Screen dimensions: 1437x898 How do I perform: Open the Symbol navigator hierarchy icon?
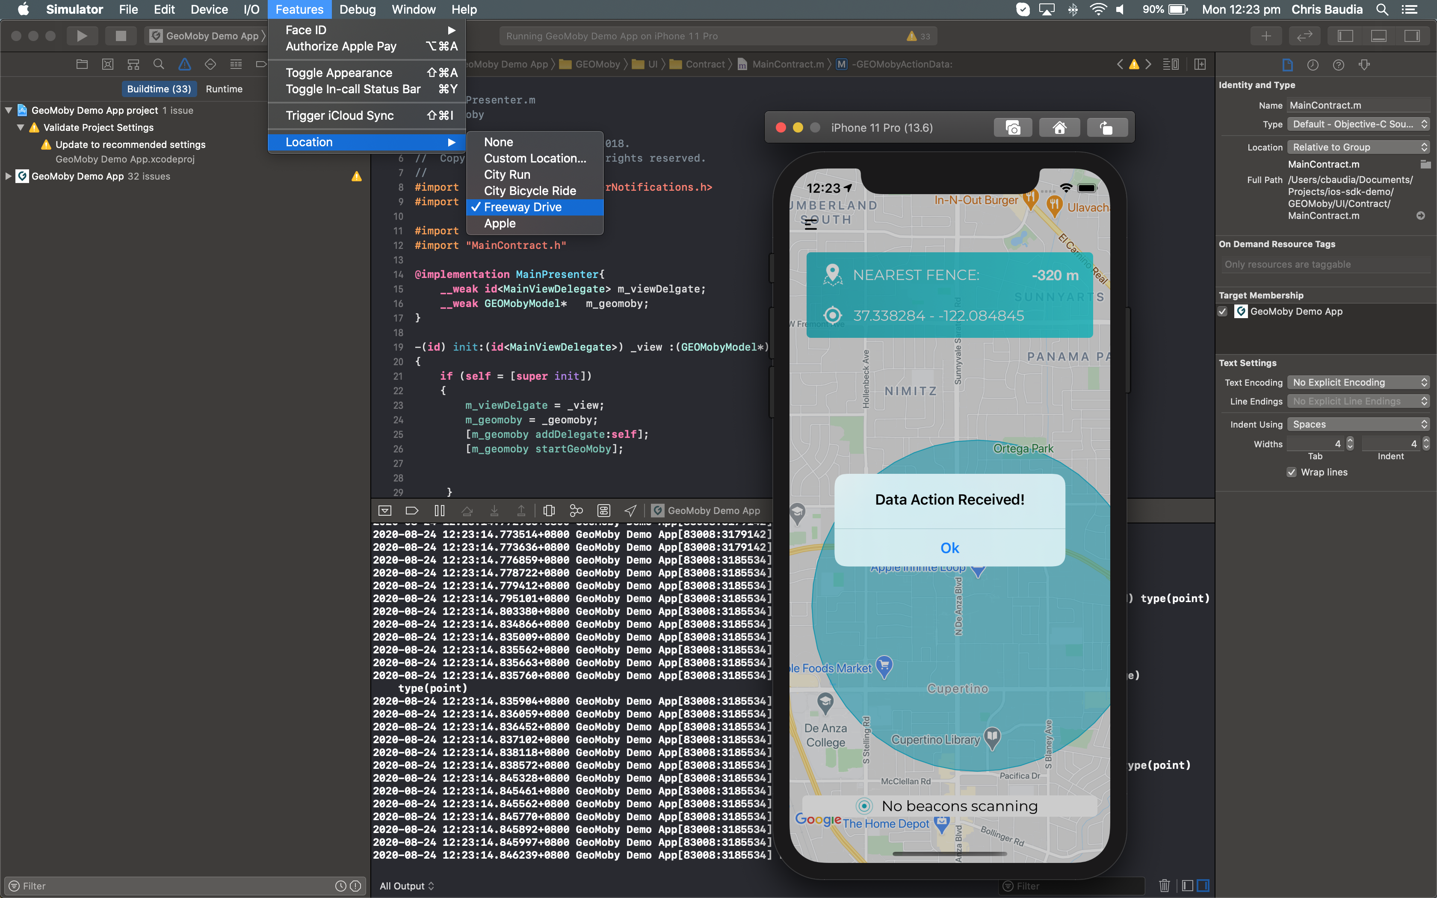(x=133, y=64)
